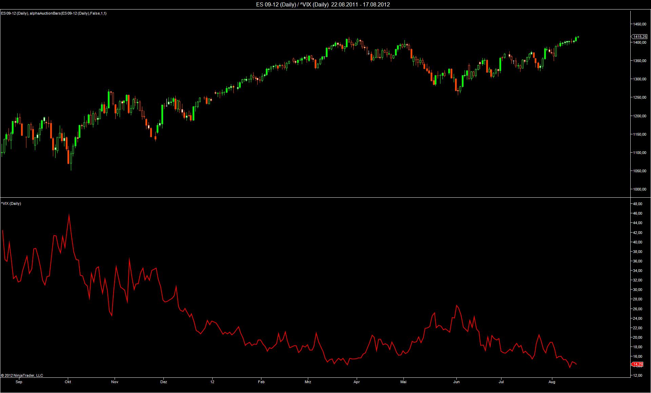Click the NinjaTrader, LLC copyright text
651x393 pixels.
pyautogui.click(x=22, y=375)
